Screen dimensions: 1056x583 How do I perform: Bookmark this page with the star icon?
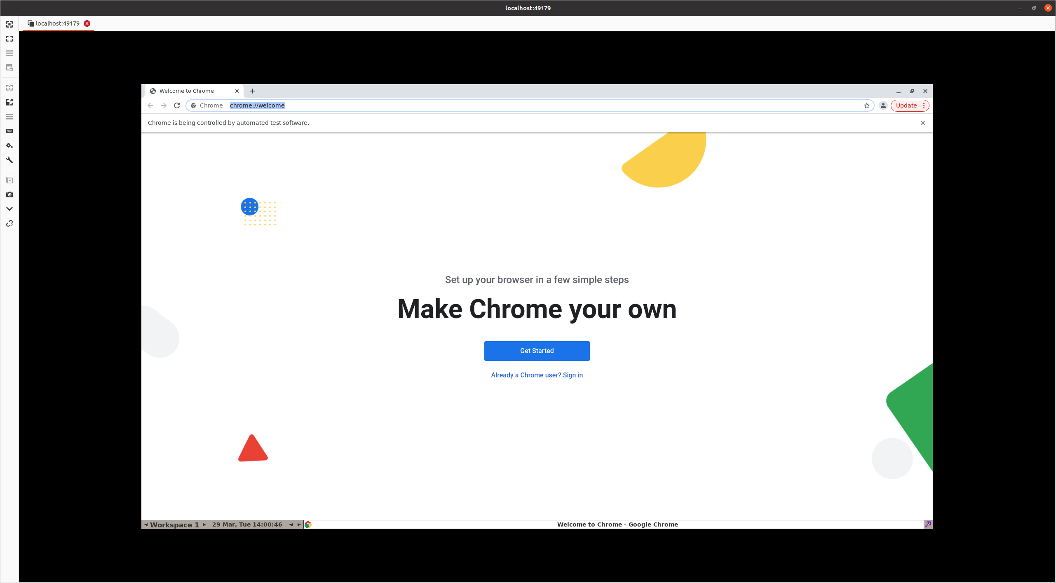pos(867,105)
